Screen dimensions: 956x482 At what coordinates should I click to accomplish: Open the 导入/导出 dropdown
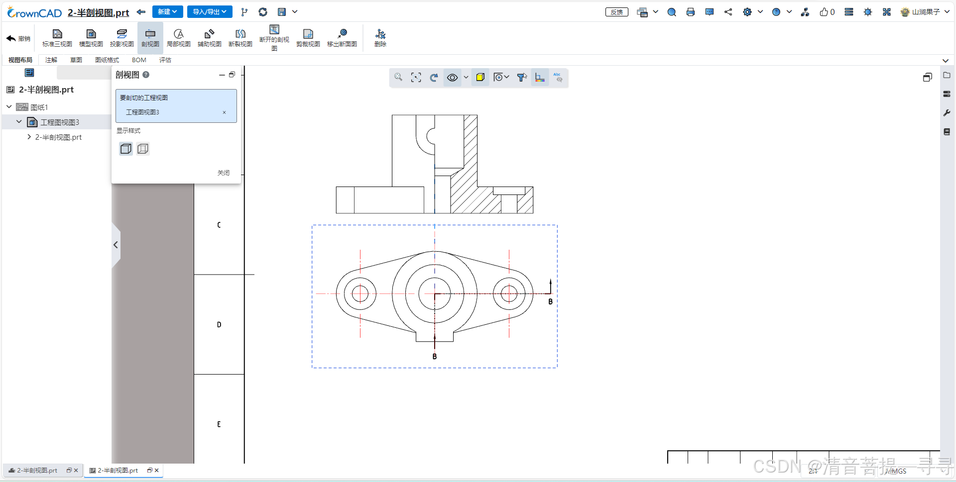pyautogui.click(x=210, y=12)
